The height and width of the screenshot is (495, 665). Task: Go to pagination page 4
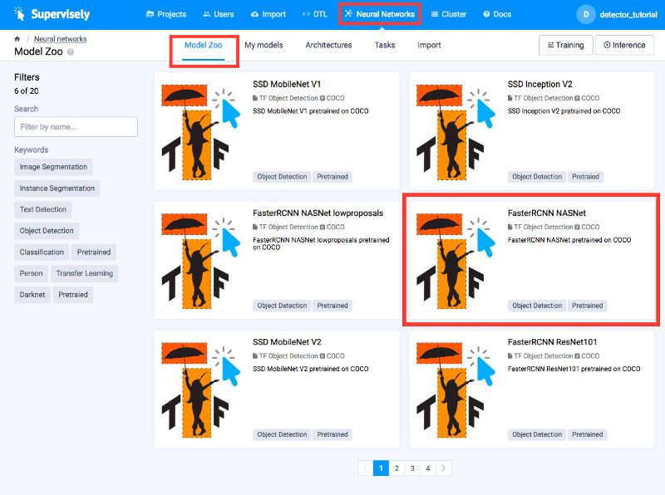click(x=428, y=468)
